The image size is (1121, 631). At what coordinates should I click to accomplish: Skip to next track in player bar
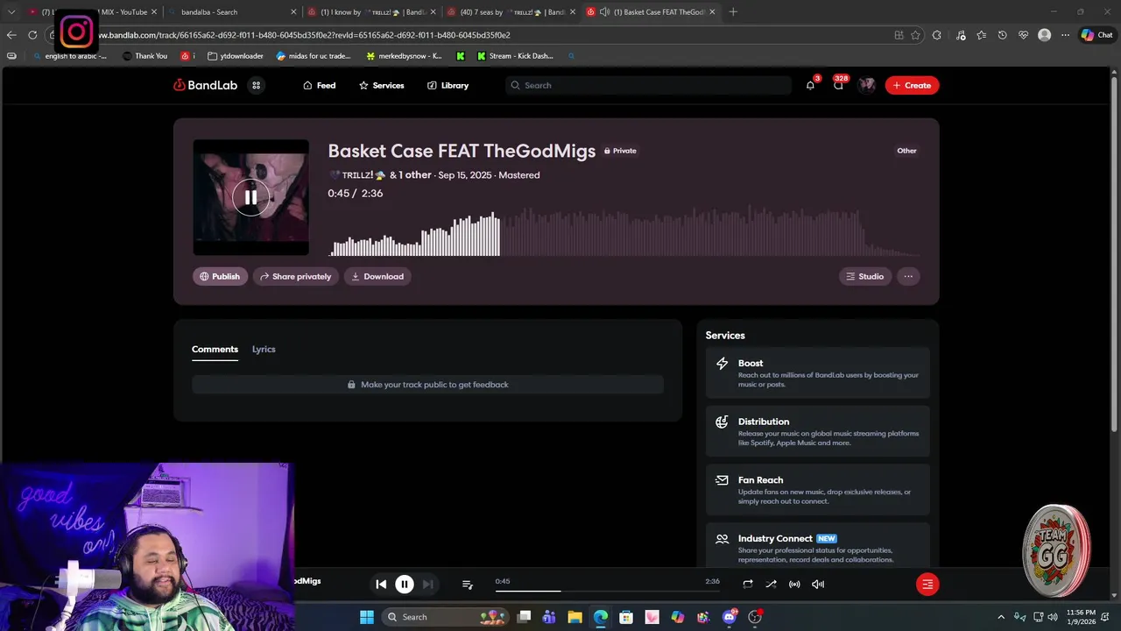427,584
